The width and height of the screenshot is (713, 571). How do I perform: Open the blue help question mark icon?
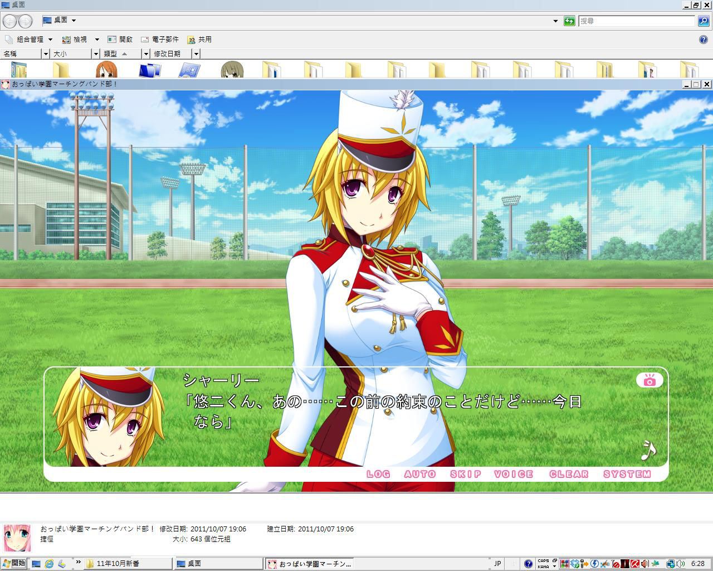(x=703, y=40)
